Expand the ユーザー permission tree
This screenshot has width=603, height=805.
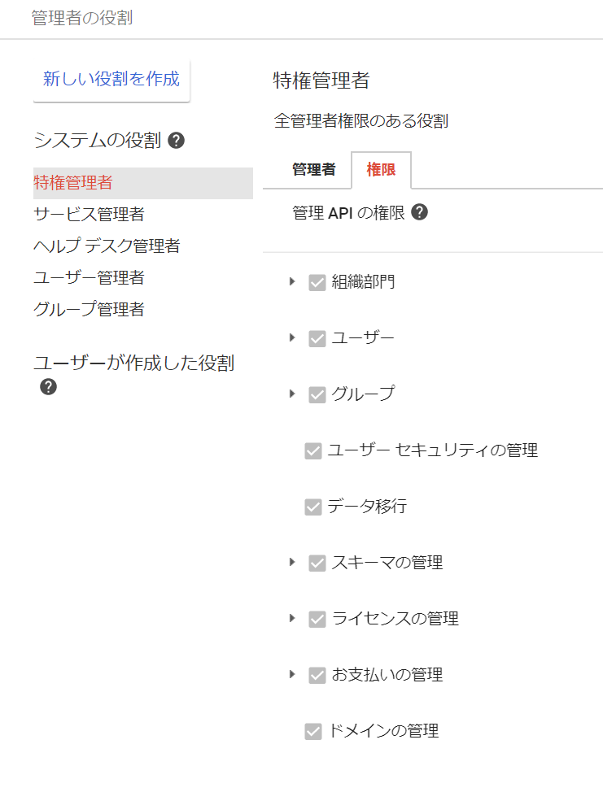292,337
